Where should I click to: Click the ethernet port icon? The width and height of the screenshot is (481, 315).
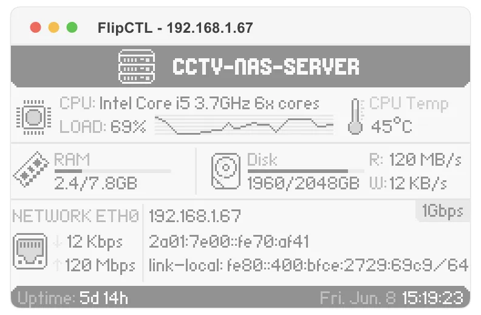pos(30,251)
